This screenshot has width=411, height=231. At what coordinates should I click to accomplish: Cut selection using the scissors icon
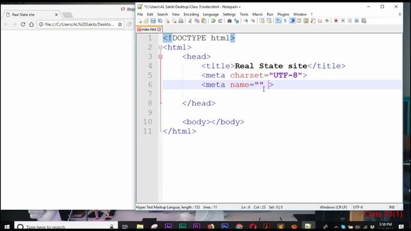[190, 21]
